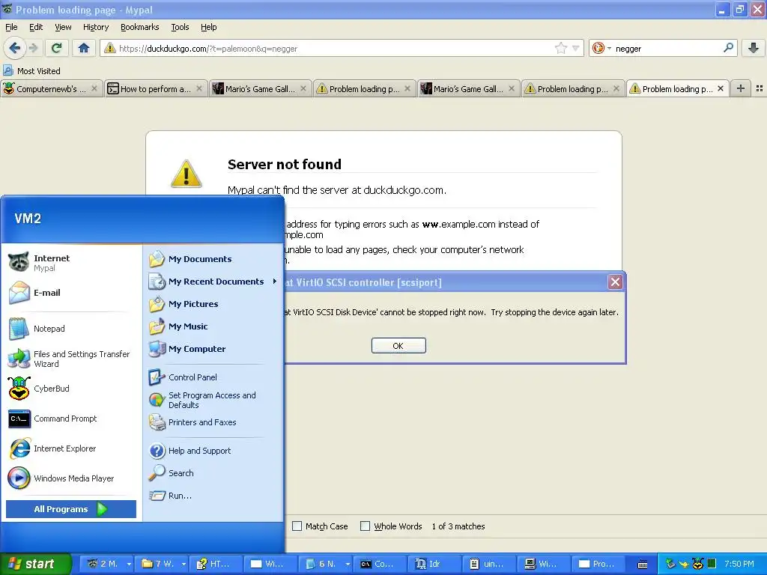Expand the 7 W. folder taskbar group
This screenshot has width=767, height=575.
click(184, 564)
